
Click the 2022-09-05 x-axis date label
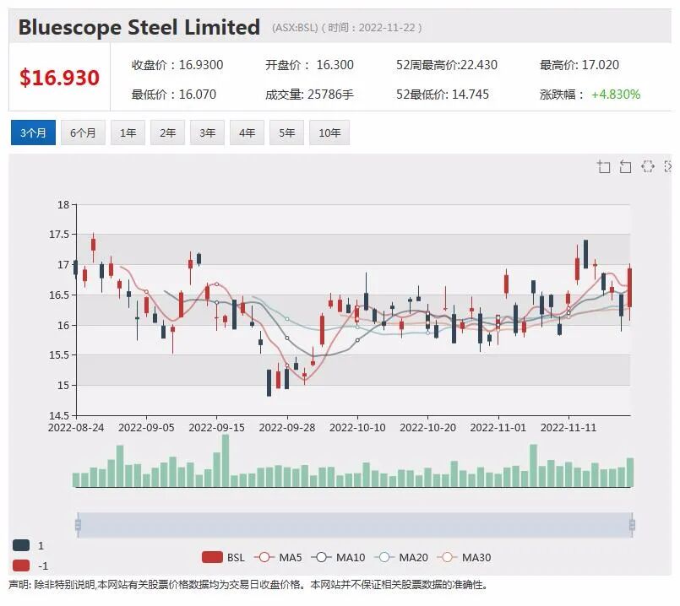pos(146,428)
